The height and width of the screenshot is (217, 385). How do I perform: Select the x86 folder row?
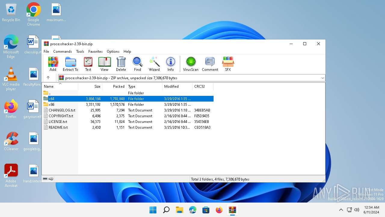[128, 104]
